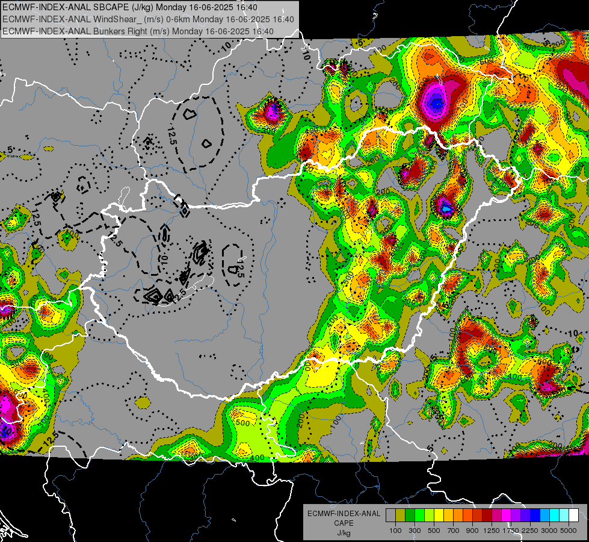Click the SBCAPE title line in the header
The height and width of the screenshot is (542, 589).
click(130, 7)
